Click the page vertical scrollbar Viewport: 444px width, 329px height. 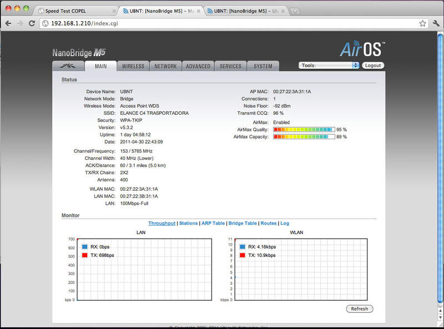[440, 170]
